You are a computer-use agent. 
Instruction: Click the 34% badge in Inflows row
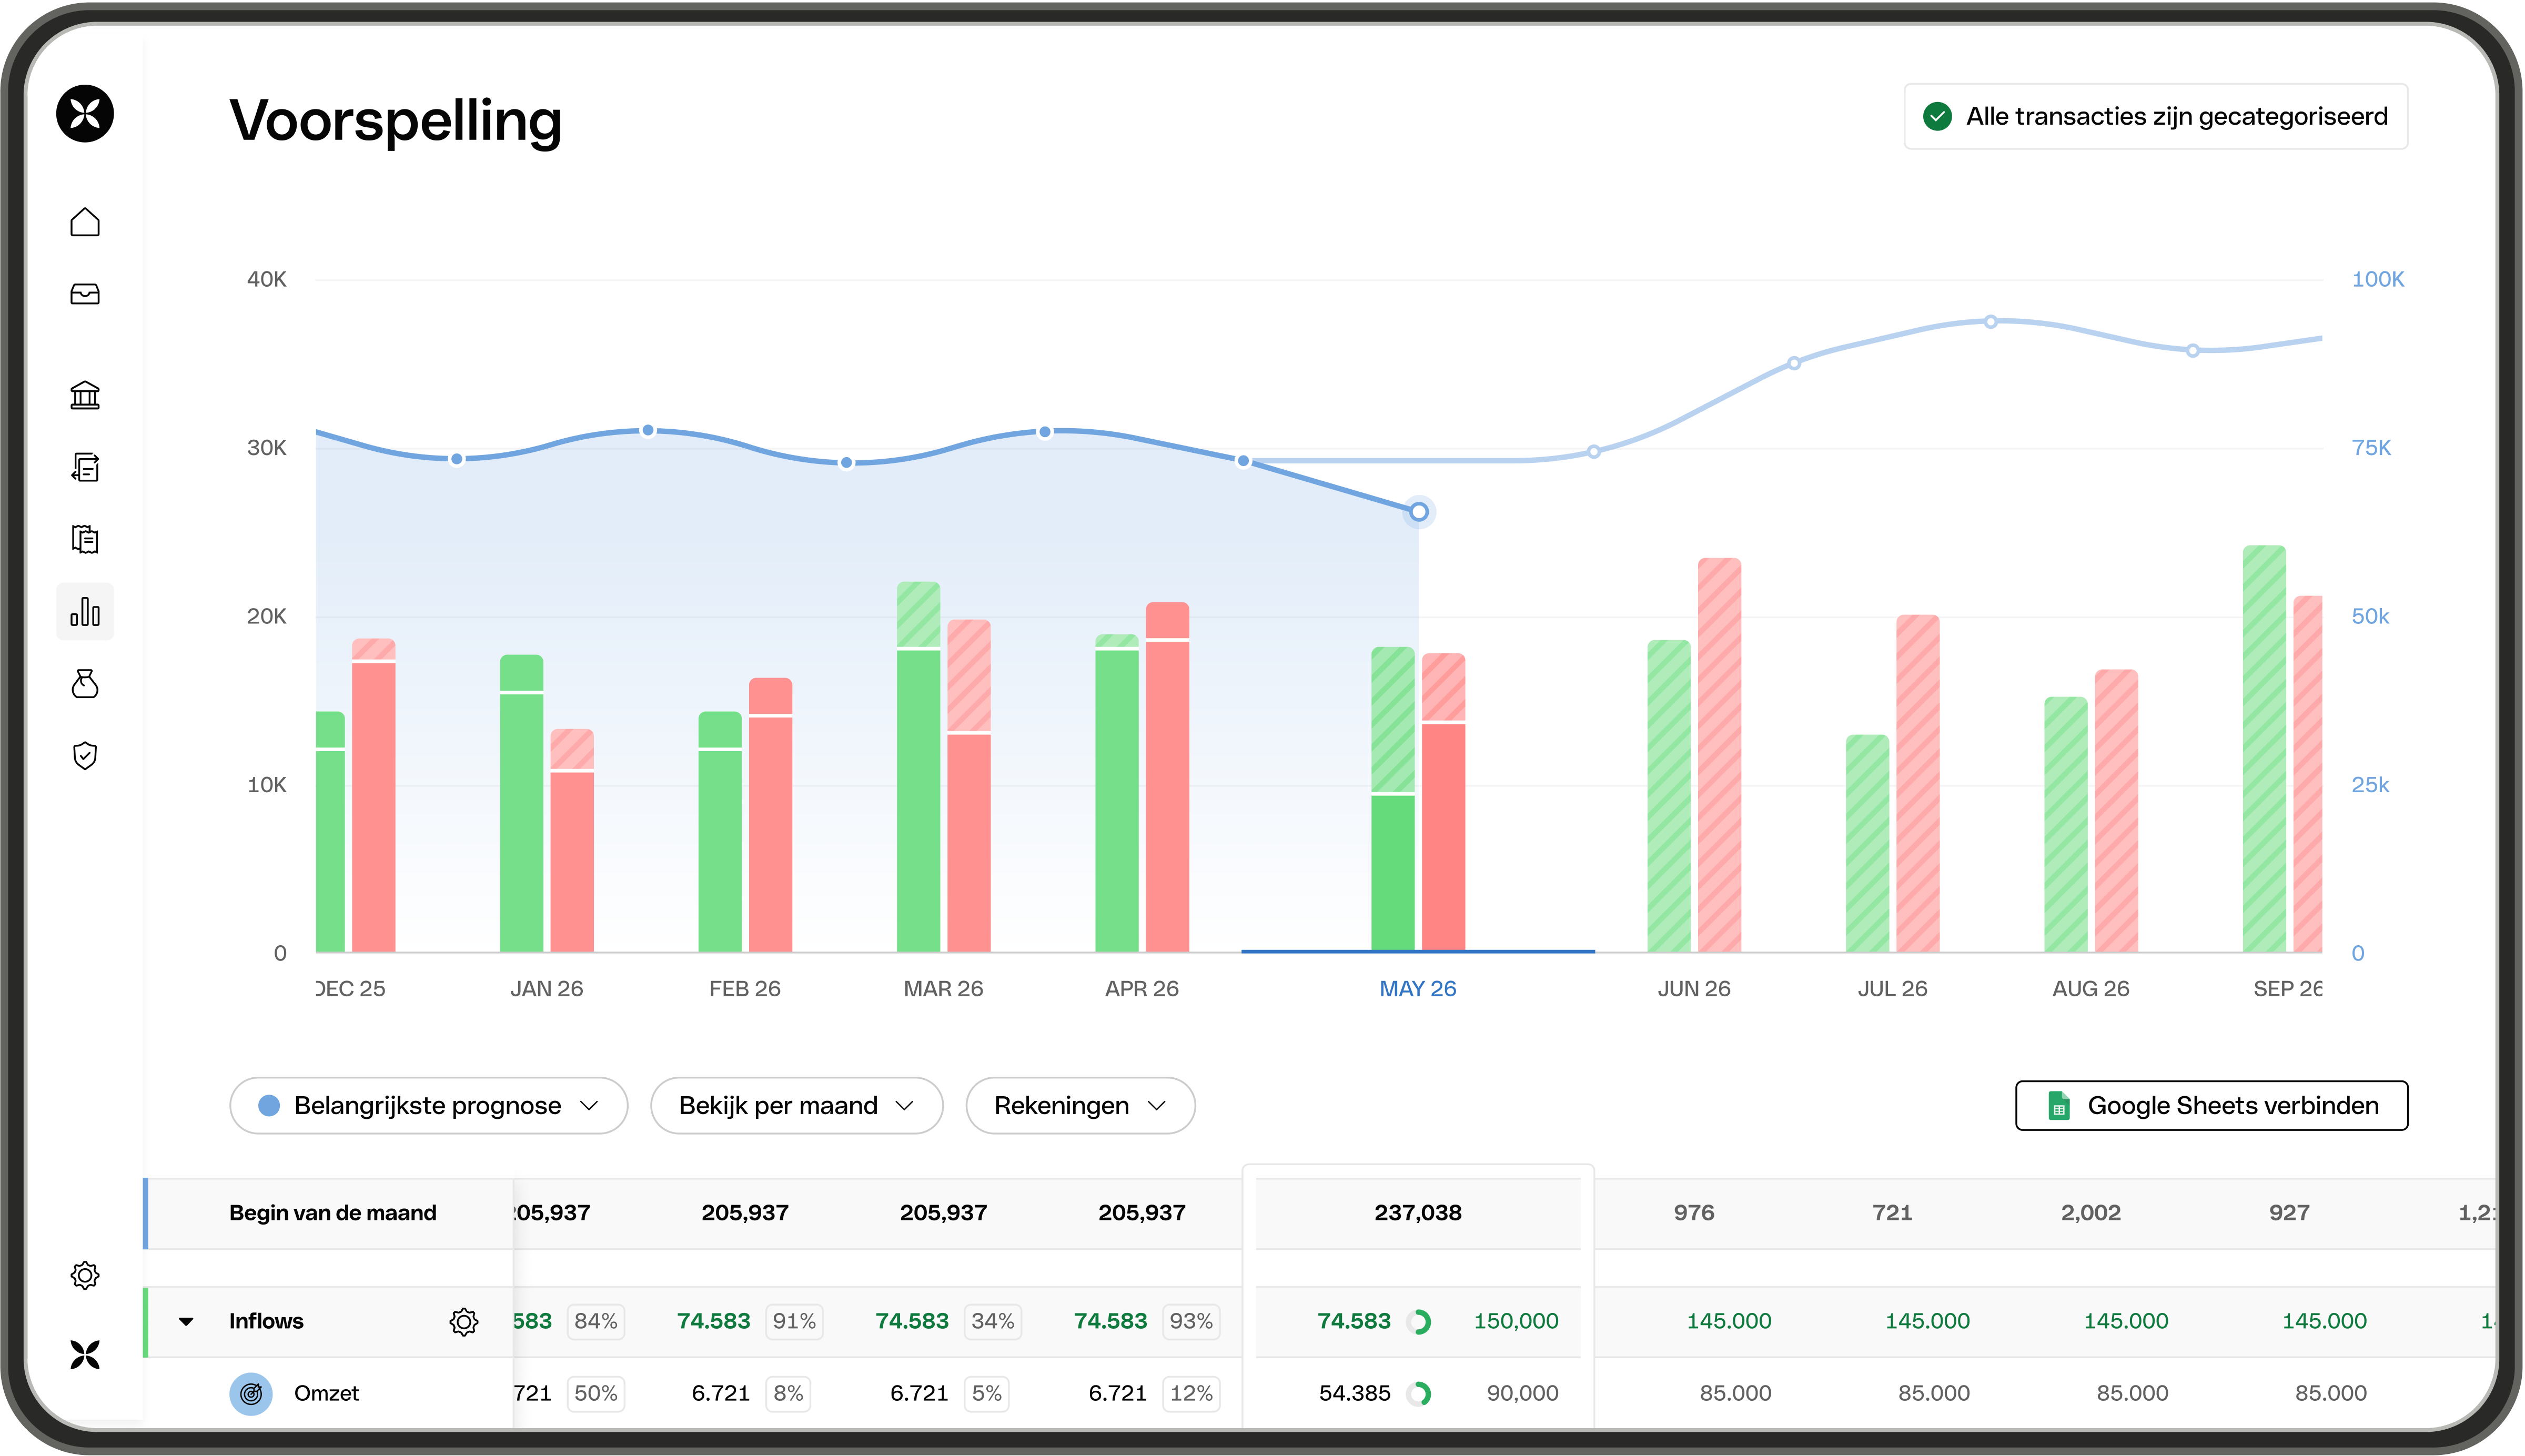992,1321
